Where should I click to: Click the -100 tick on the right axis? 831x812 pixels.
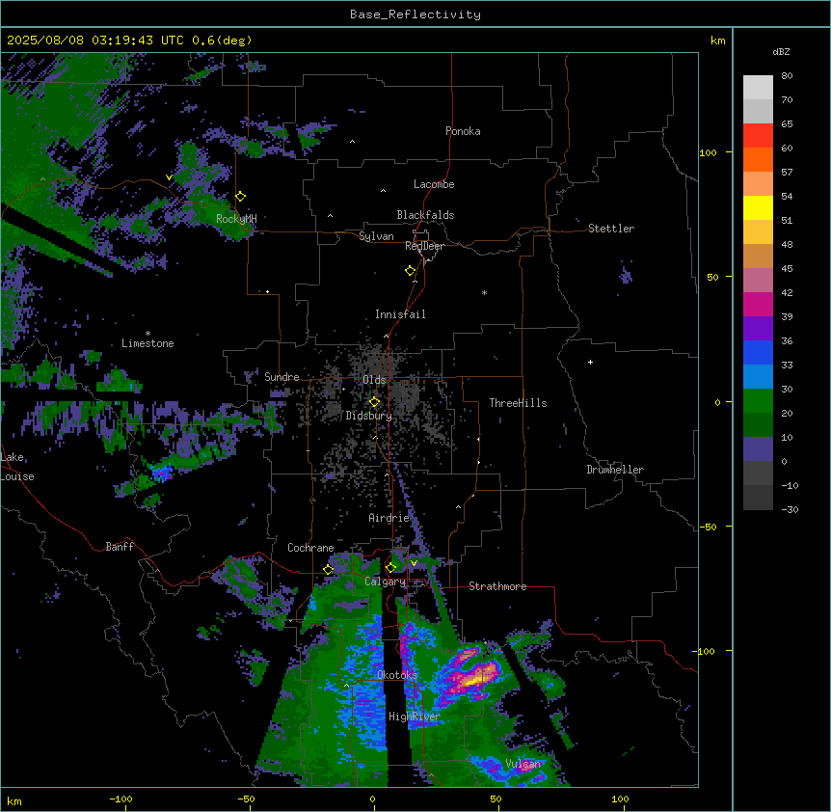pyautogui.click(x=705, y=651)
